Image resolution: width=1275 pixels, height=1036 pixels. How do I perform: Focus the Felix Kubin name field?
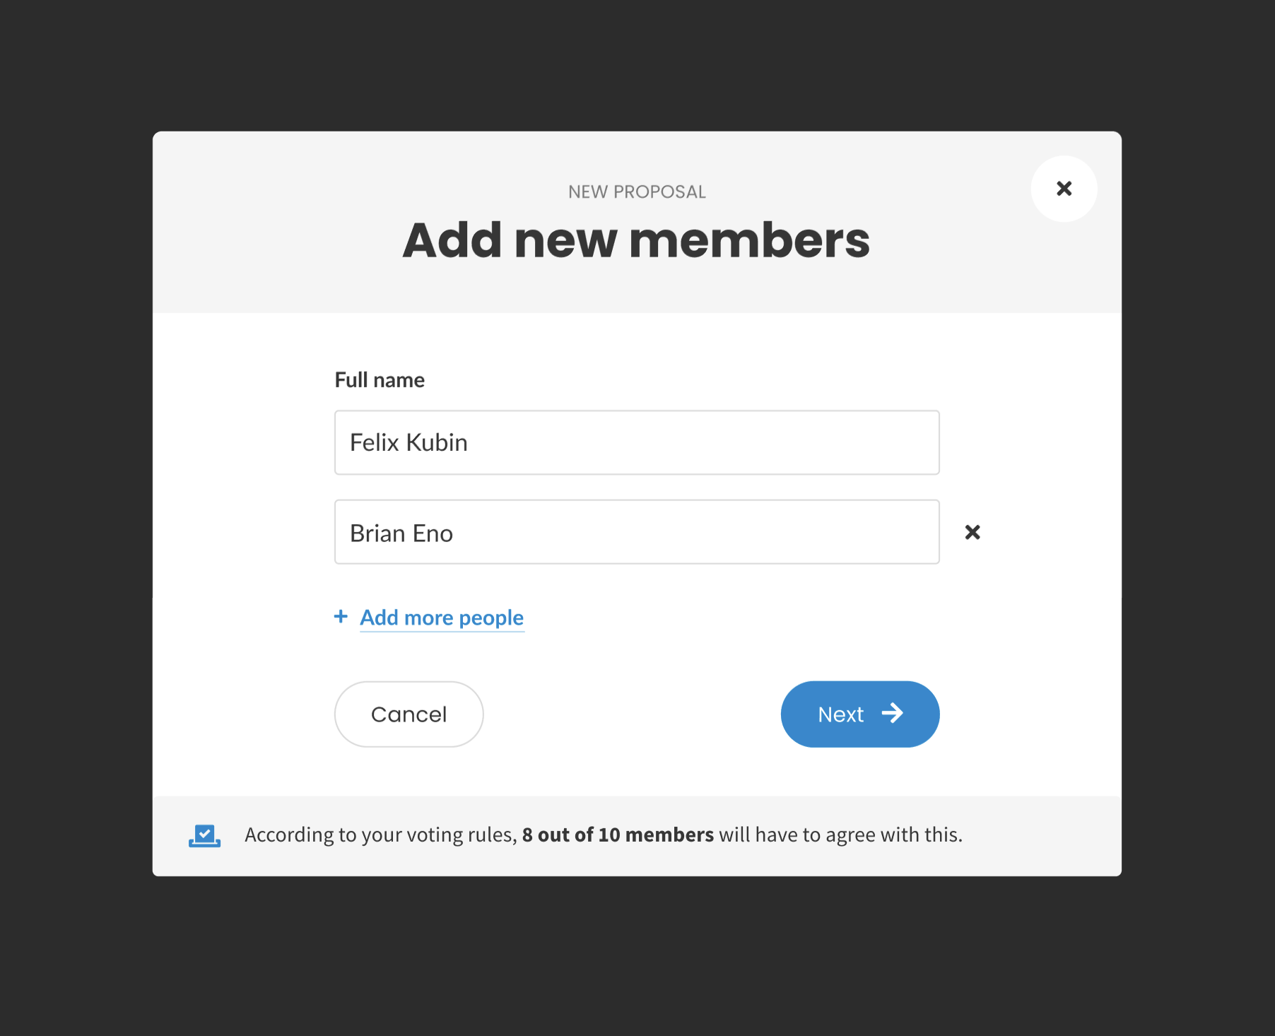coord(637,442)
